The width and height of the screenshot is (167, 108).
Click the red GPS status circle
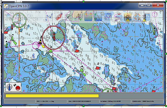pyautogui.click(x=18, y=88)
